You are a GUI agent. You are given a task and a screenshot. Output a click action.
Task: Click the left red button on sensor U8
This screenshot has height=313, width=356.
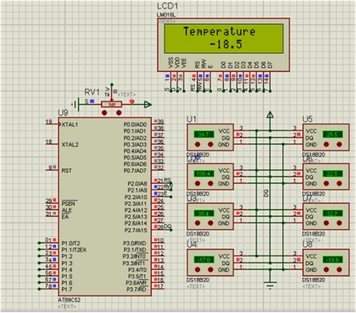(x=326, y=270)
